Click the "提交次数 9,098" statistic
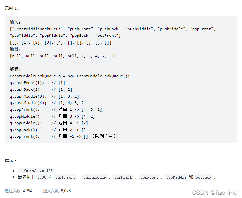242x198 pixels. click(57, 191)
